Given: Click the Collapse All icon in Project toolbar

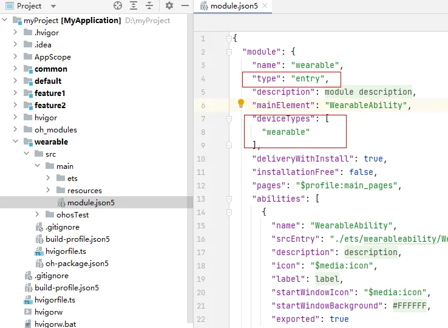Looking at the screenshot, I should [149, 5].
